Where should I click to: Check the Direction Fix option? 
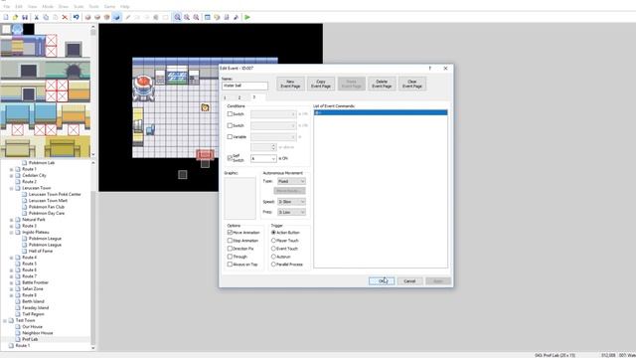click(x=230, y=248)
